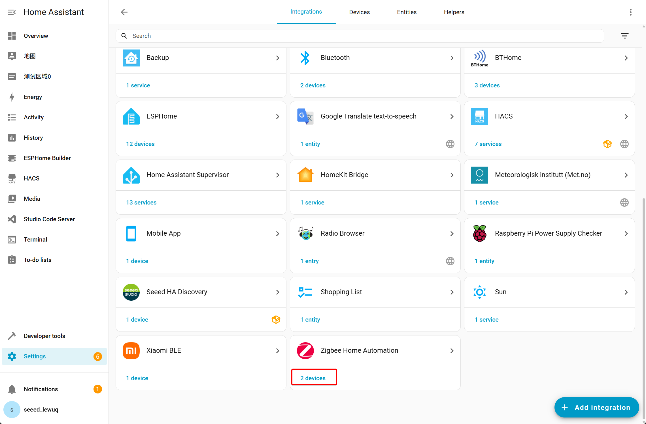Click the Search integrations input field
The width and height of the screenshot is (646, 424).
[x=360, y=36]
